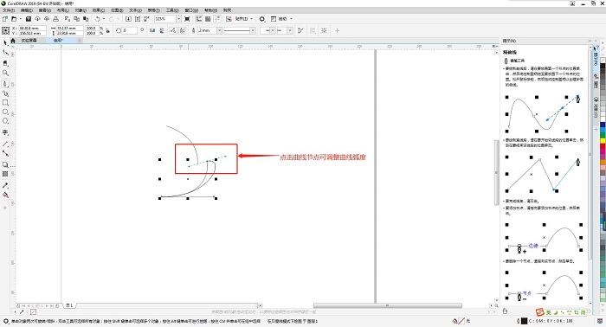Screen dimensions: 606x327
Task: Click the Mirror vertically icon
Action: 162,30
